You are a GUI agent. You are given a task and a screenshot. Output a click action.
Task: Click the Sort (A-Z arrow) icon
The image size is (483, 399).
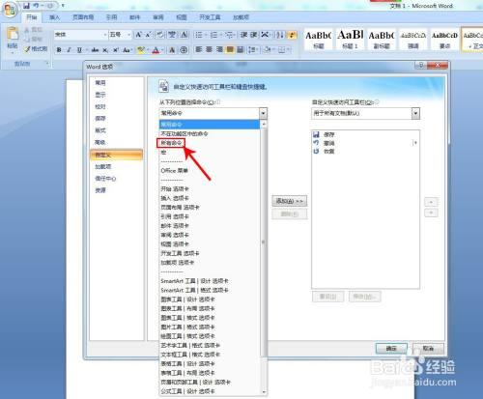click(280, 35)
